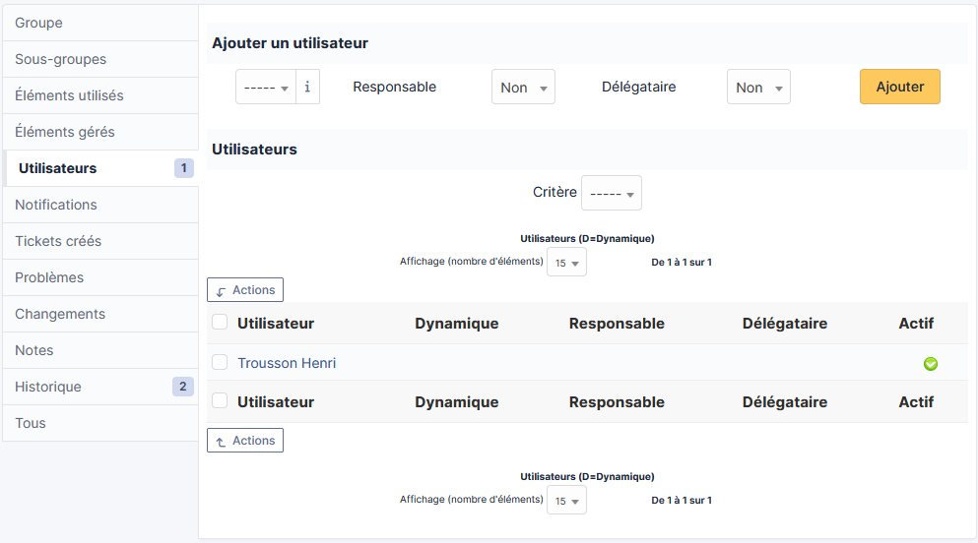Viewport: 978px width, 543px height.
Task: Open the user selection dropdown
Action: click(x=266, y=87)
